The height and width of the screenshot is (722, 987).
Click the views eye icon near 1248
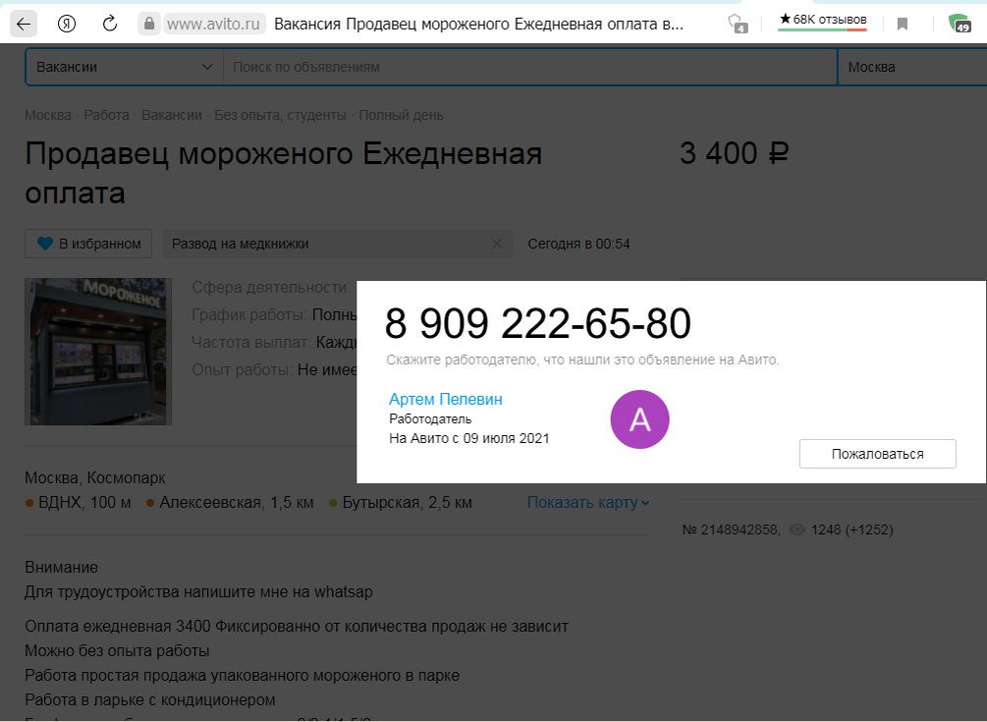[796, 530]
